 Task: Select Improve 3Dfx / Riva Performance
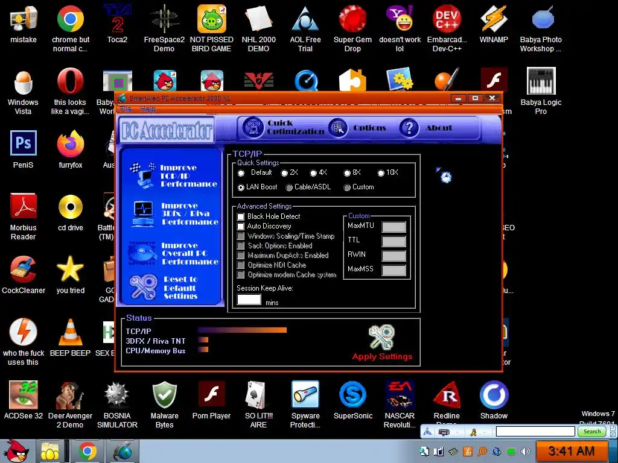pyautogui.click(x=174, y=214)
